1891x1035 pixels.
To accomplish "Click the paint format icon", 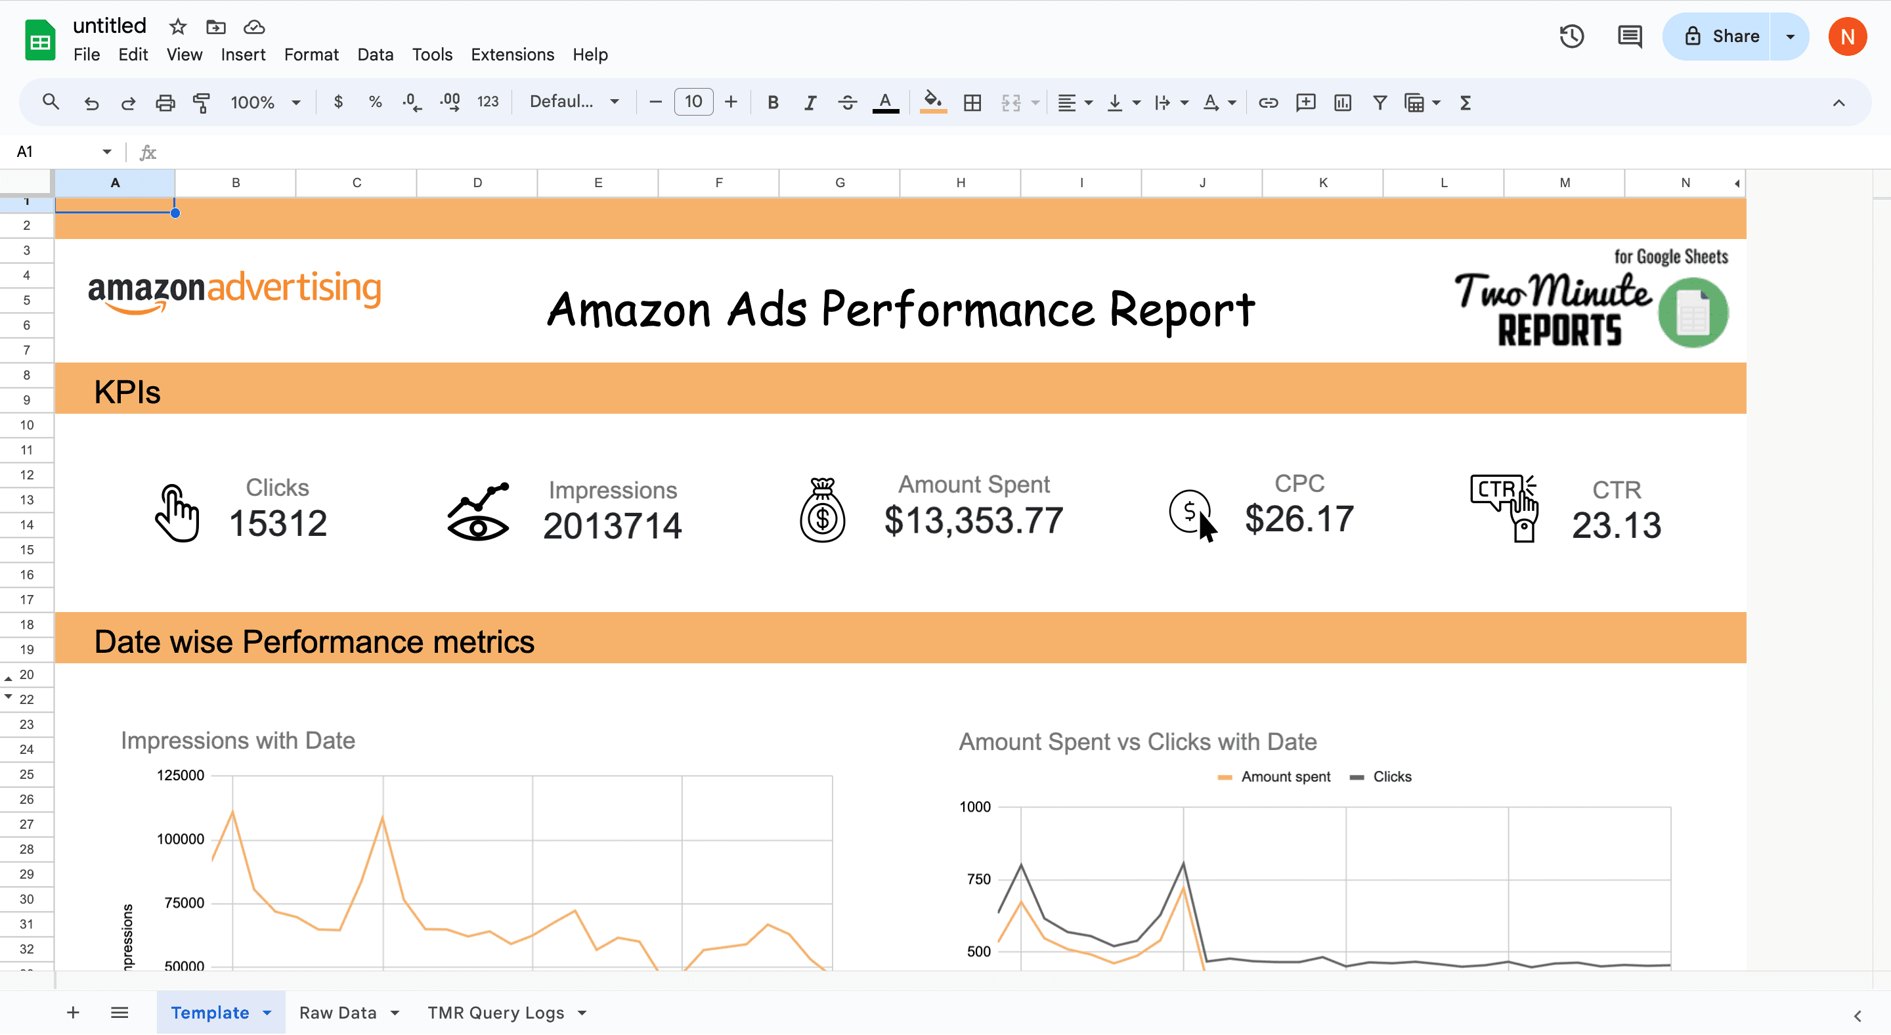I will click(x=201, y=102).
